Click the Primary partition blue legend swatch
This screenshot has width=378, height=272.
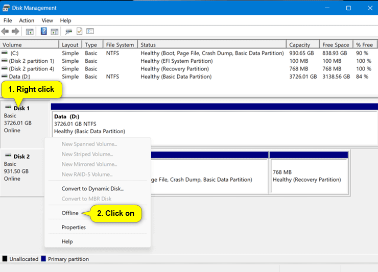43,259
